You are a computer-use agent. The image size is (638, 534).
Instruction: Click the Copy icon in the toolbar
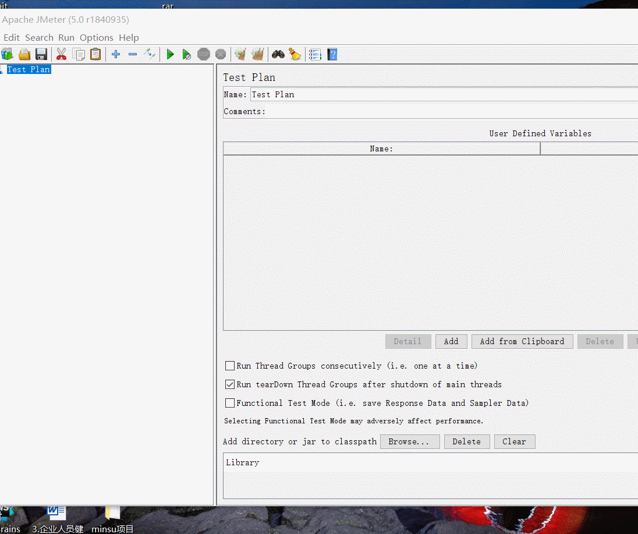pyautogui.click(x=79, y=54)
